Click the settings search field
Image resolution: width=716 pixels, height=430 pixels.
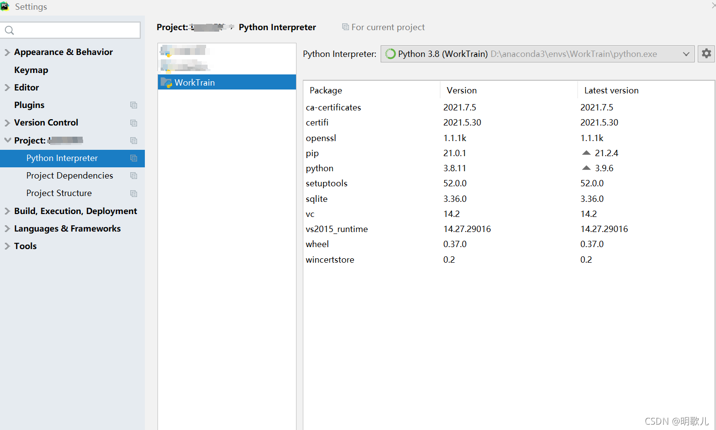point(71,30)
